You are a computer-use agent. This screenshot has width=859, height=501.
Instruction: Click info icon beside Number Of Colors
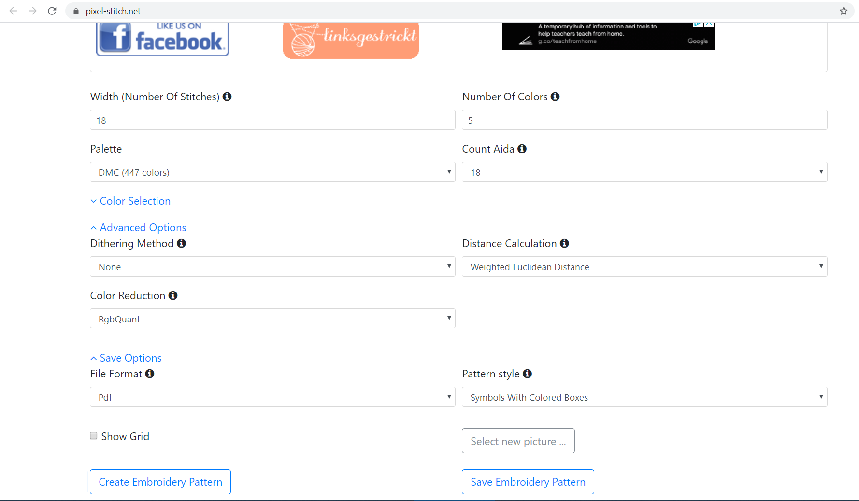tap(555, 97)
